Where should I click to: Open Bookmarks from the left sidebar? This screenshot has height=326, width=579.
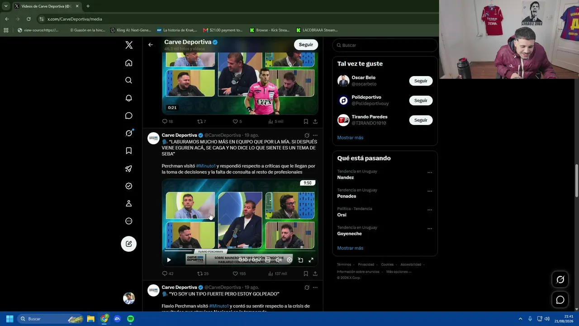(129, 151)
